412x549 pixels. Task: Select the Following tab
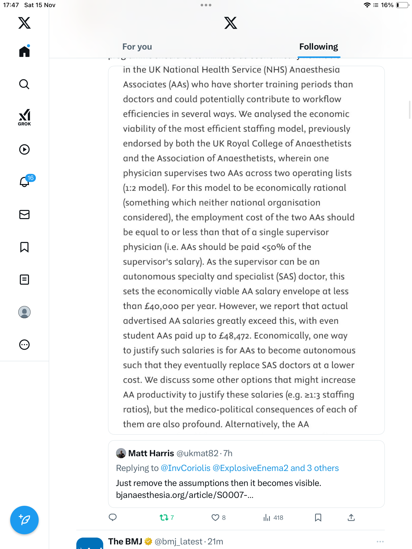[x=318, y=47]
